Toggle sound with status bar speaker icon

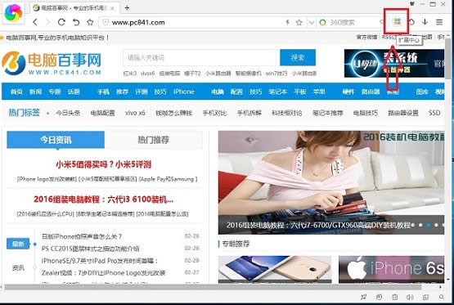[410, 297]
